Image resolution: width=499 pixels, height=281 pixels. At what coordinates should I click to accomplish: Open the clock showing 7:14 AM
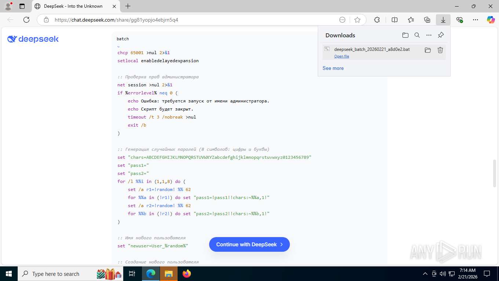467,274
